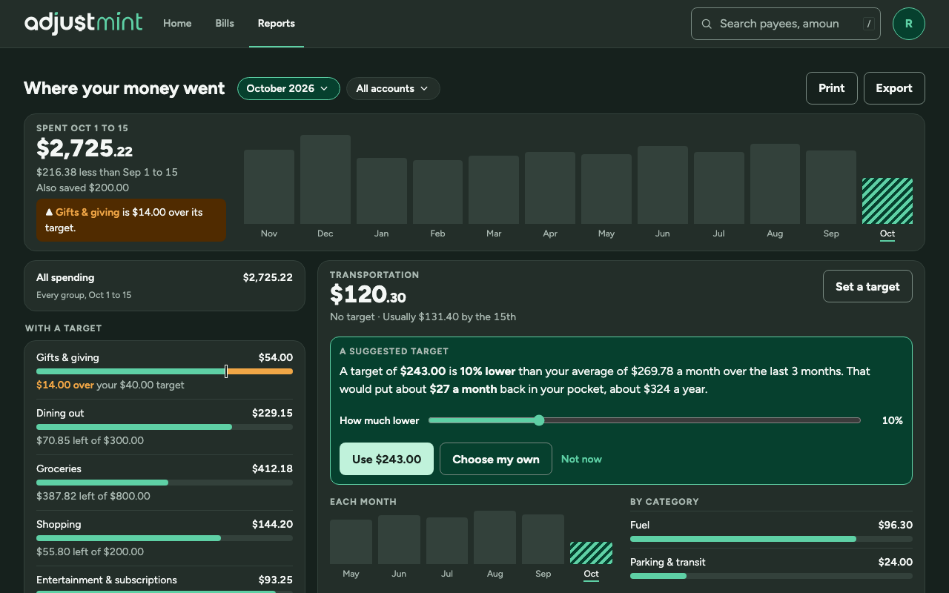Select the Reports tab
The width and height of the screenshot is (949, 593).
277,24
